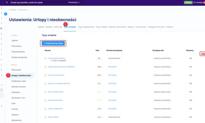
Task: Grab the drag handle of Urlop macierzyński row
Action: (x=45, y=92)
